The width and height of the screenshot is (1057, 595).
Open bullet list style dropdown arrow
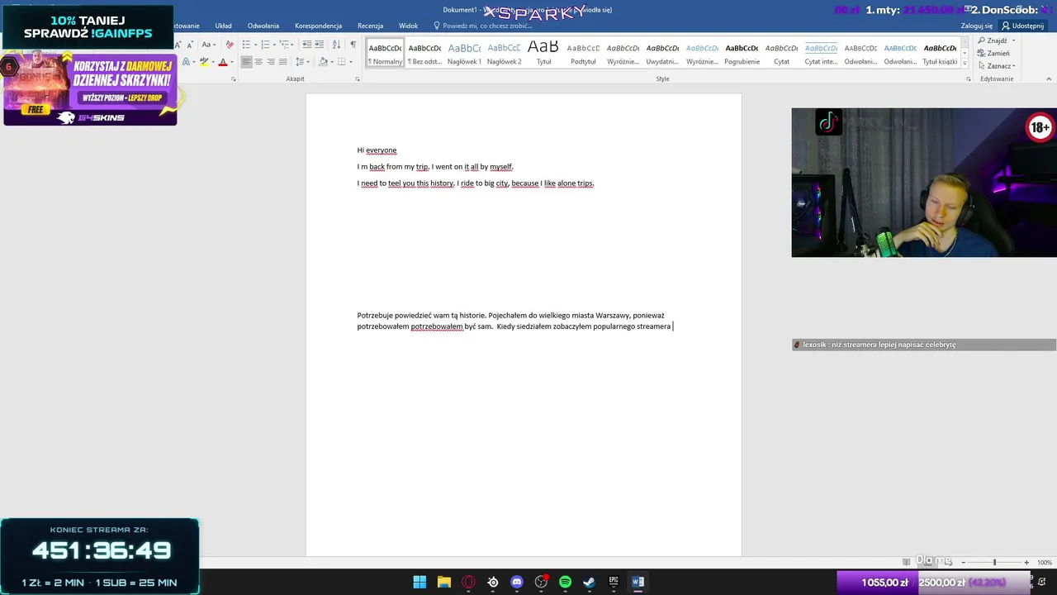tap(255, 45)
